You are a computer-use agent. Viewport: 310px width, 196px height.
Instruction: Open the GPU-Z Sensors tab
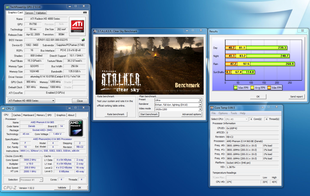29,13
